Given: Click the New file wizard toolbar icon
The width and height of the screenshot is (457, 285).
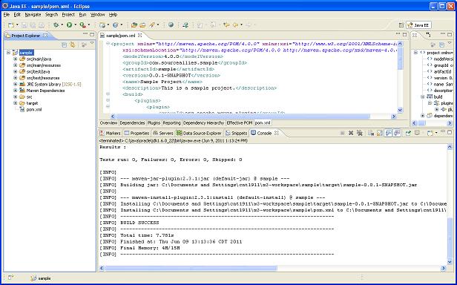Looking at the screenshot, I should pos(11,25).
